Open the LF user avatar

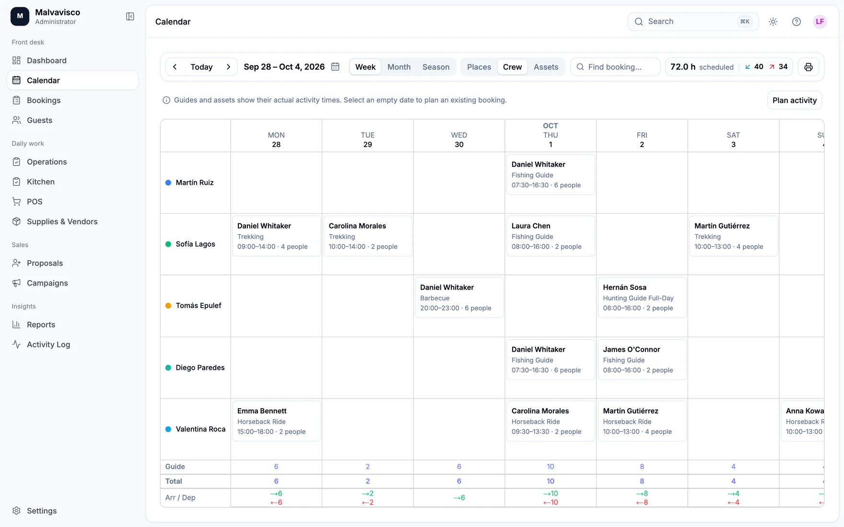click(820, 22)
